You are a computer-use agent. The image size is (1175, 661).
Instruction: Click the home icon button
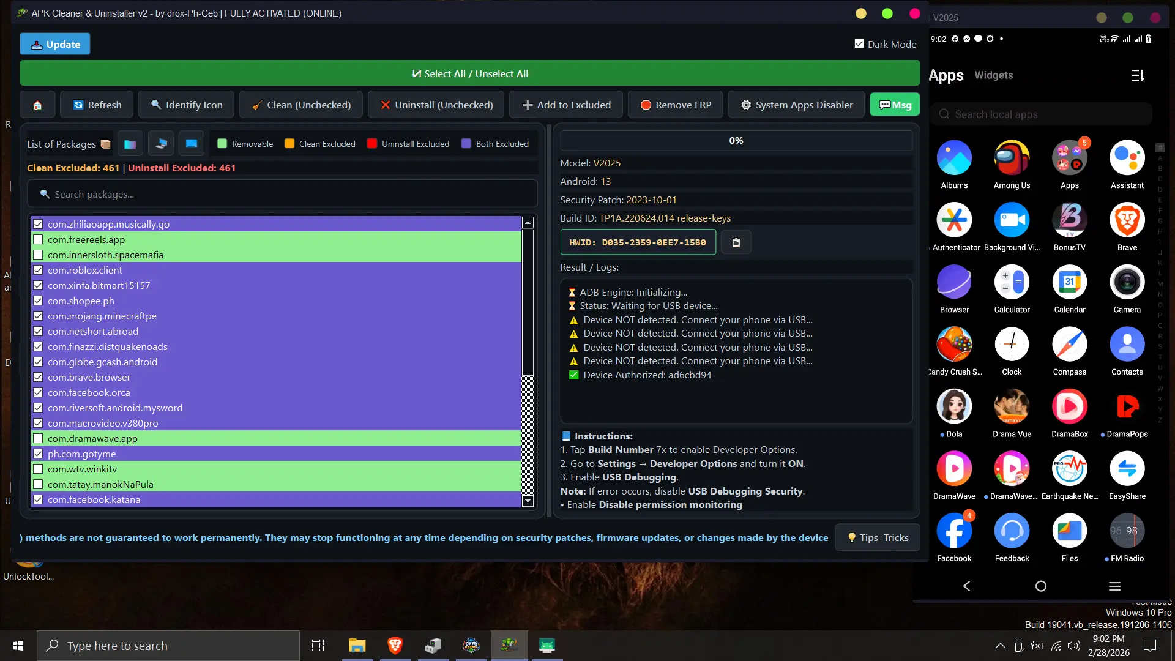(x=37, y=105)
